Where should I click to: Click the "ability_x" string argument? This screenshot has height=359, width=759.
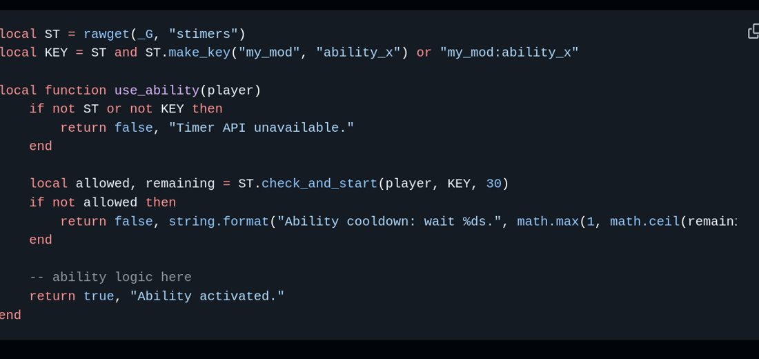(358, 52)
